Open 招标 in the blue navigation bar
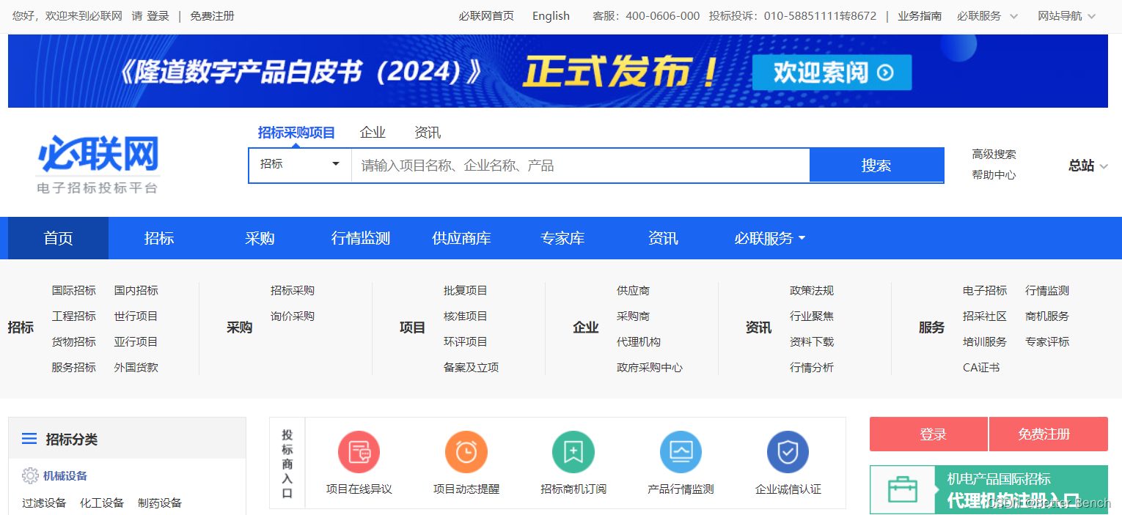 click(159, 238)
